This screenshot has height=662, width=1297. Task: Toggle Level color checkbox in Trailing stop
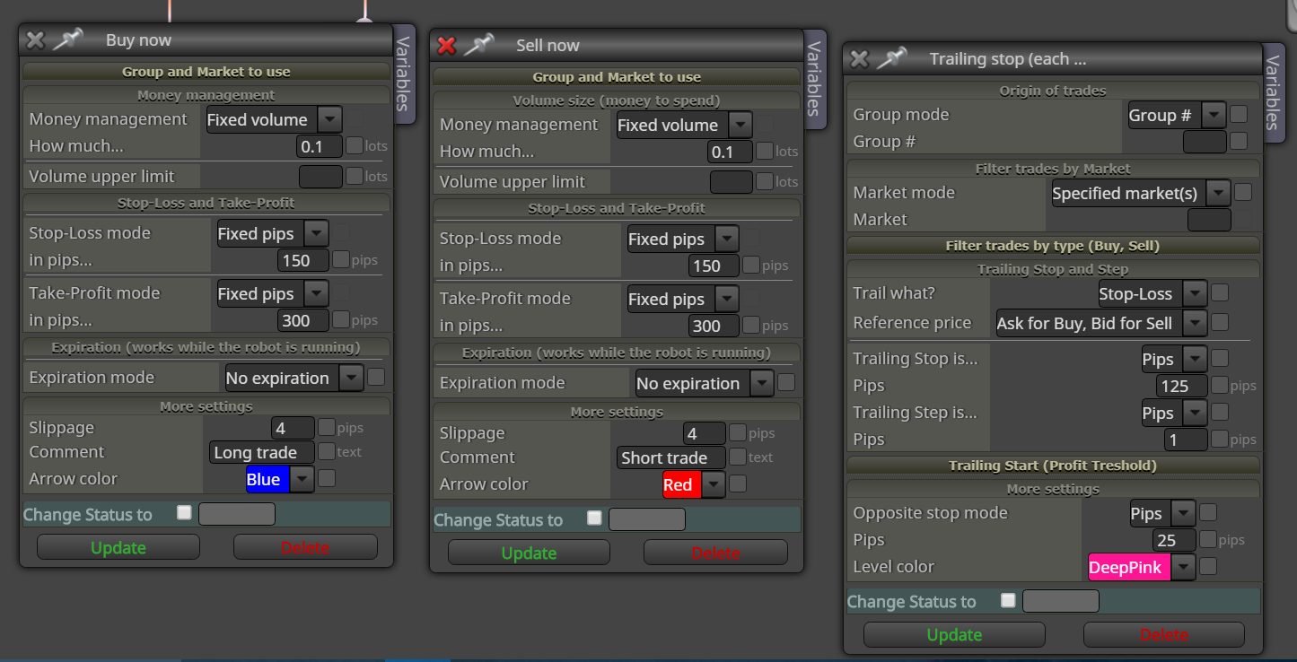1208,566
